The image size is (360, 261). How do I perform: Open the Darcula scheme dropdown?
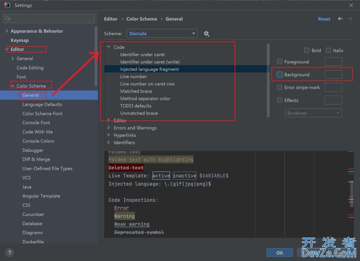coord(162,34)
